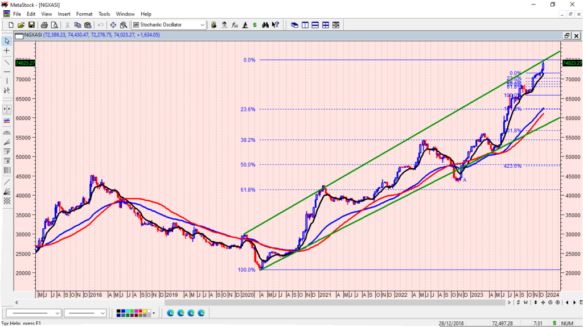Screen dimensions: 583x327
Task: Select the Fibonacci arcs tool
Action: pyautogui.click(x=7, y=132)
